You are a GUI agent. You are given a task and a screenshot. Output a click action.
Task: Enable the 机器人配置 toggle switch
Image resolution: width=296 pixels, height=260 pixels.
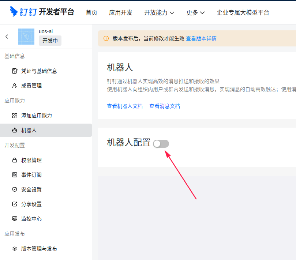pyautogui.click(x=161, y=144)
